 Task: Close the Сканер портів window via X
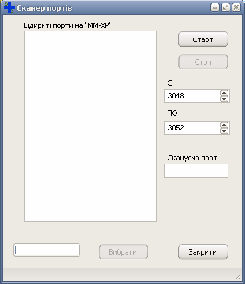pos(236,8)
